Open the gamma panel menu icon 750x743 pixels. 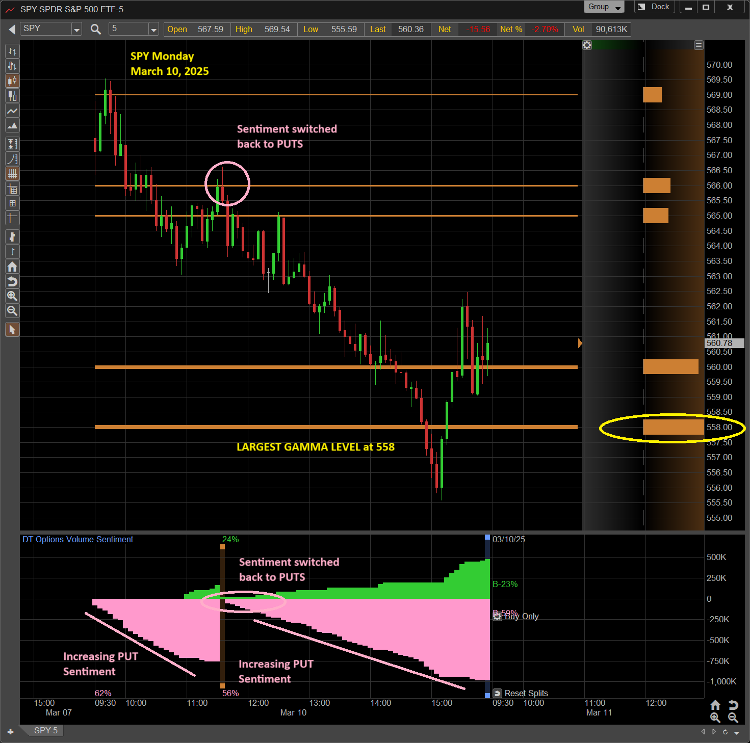click(x=699, y=45)
